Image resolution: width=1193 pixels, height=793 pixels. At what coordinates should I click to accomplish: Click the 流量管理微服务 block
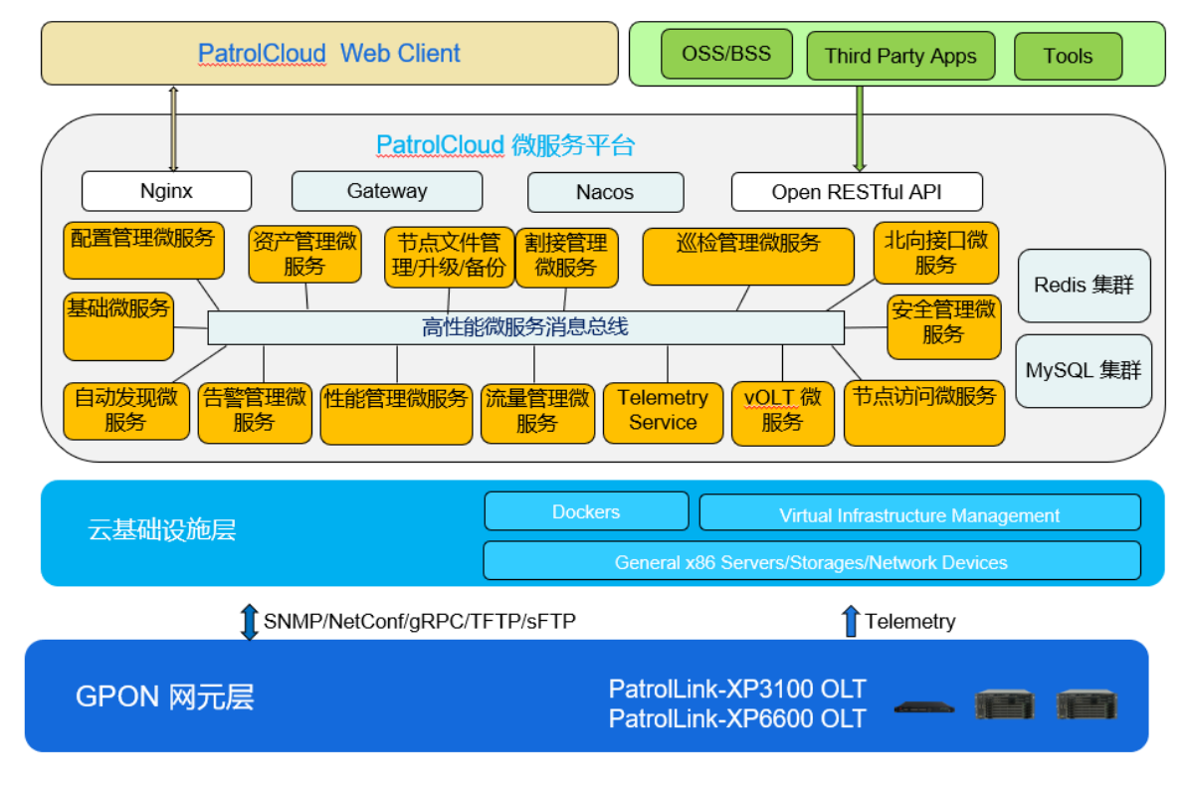pyautogui.click(x=538, y=413)
